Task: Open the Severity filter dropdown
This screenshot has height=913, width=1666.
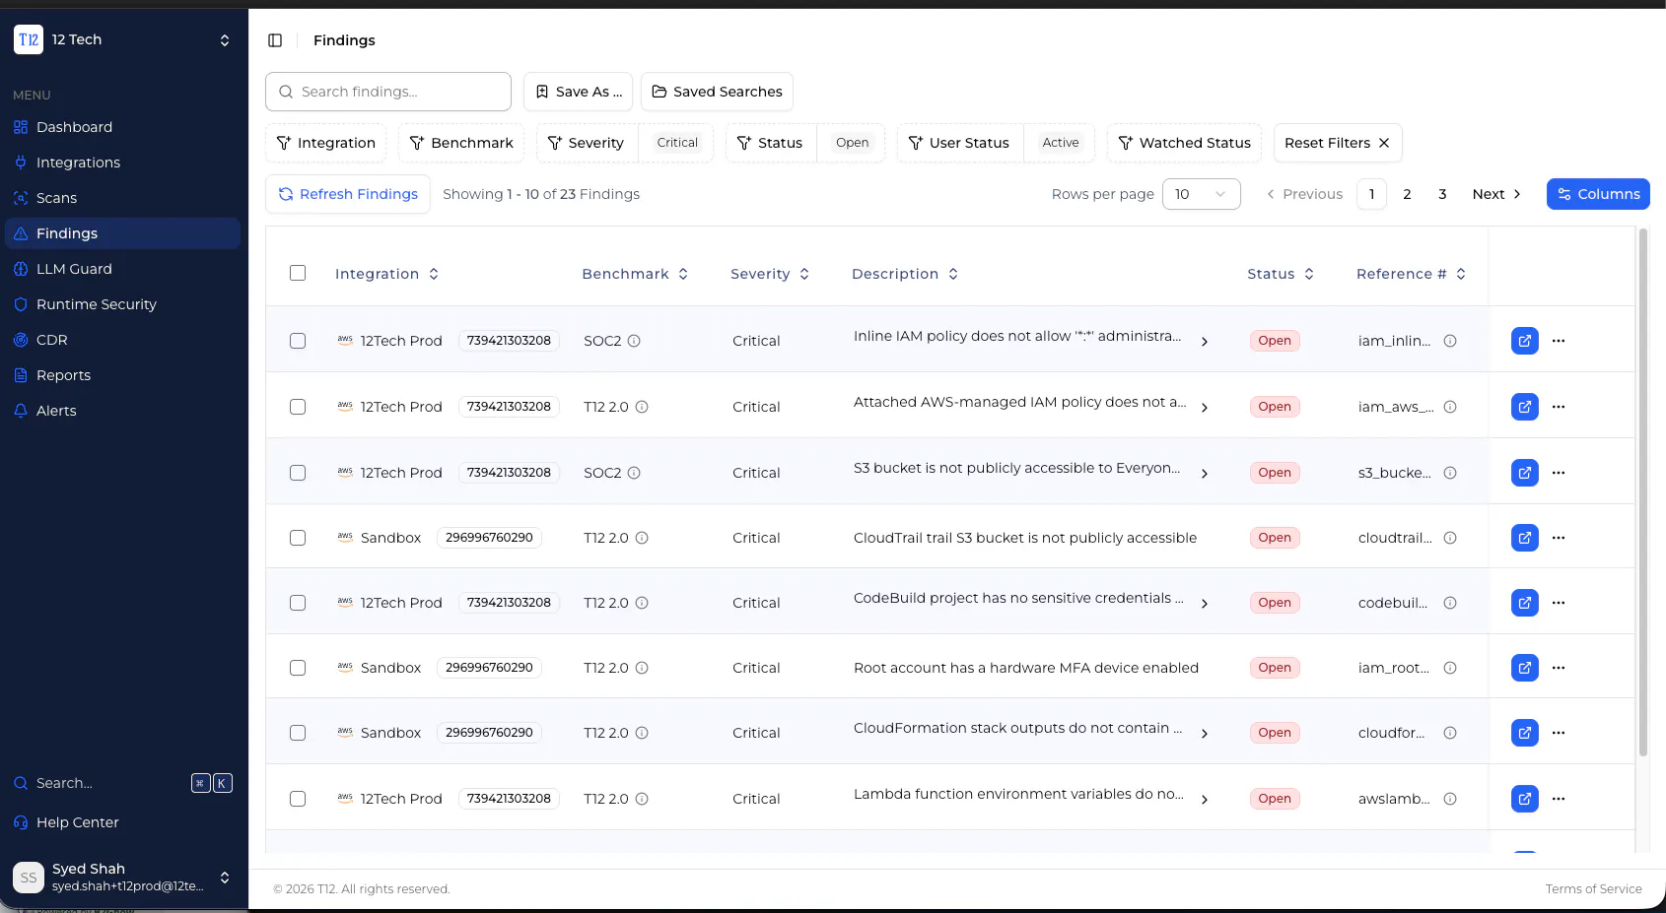Action: click(x=588, y=143)
